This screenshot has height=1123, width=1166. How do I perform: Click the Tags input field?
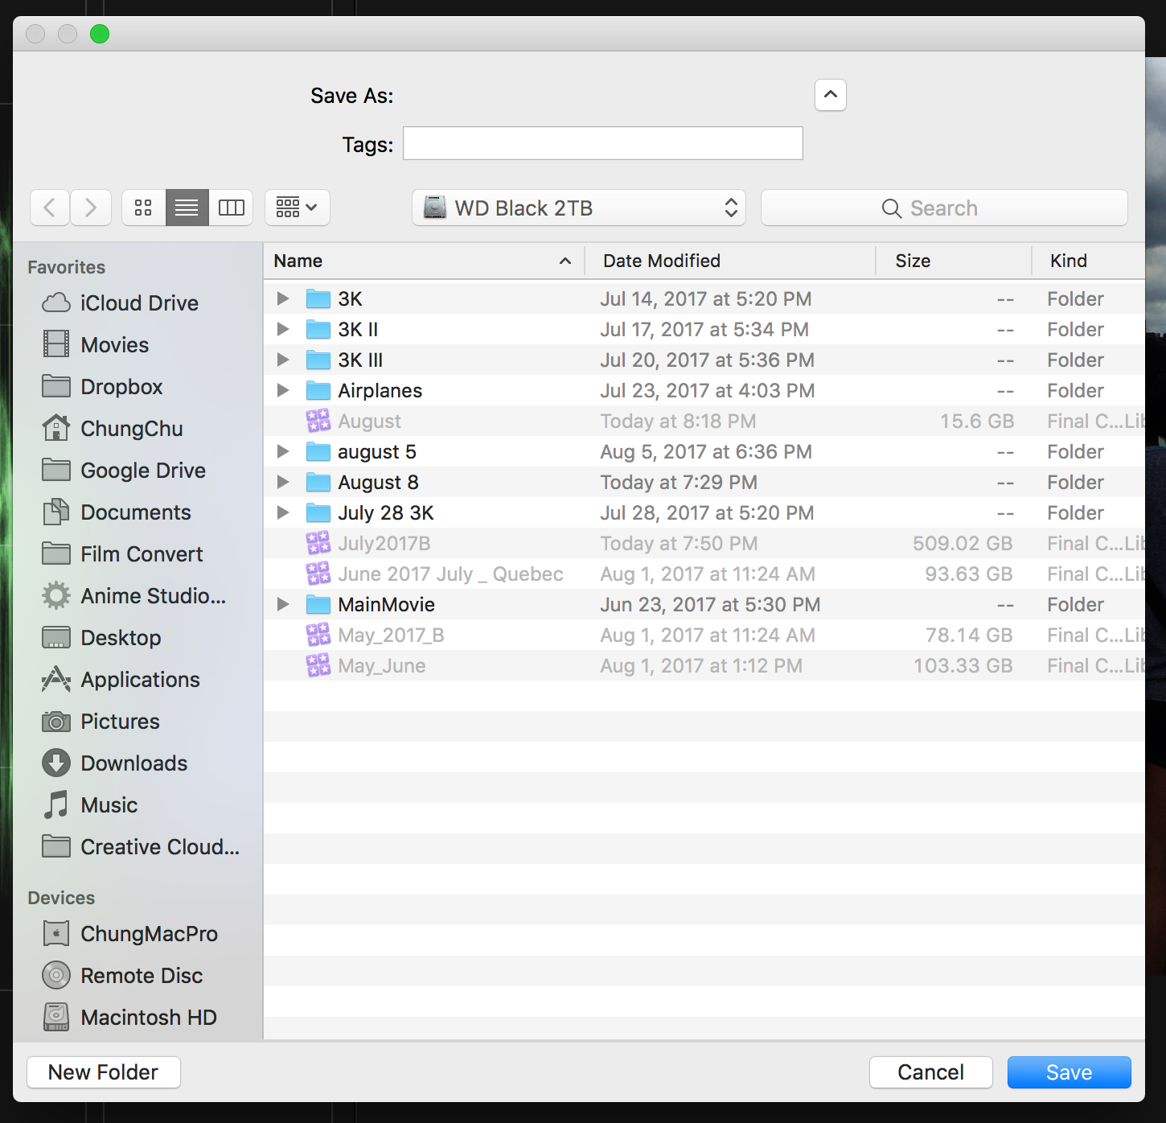pos(603,143)
